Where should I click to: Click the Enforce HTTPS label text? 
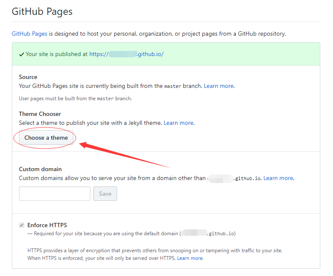47,225
